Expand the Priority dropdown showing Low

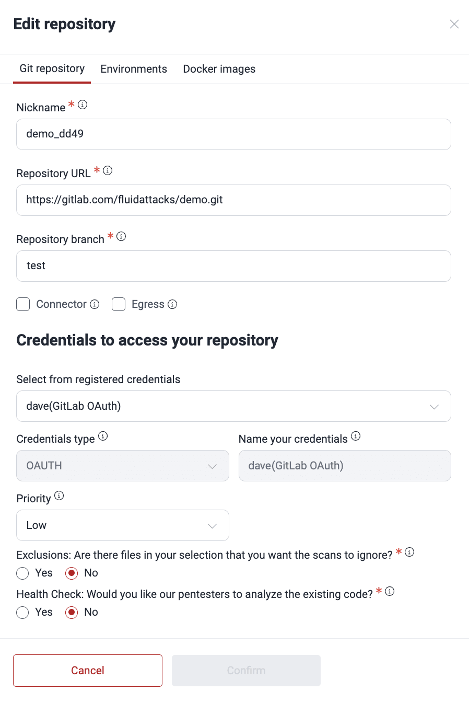coord(123,525)
